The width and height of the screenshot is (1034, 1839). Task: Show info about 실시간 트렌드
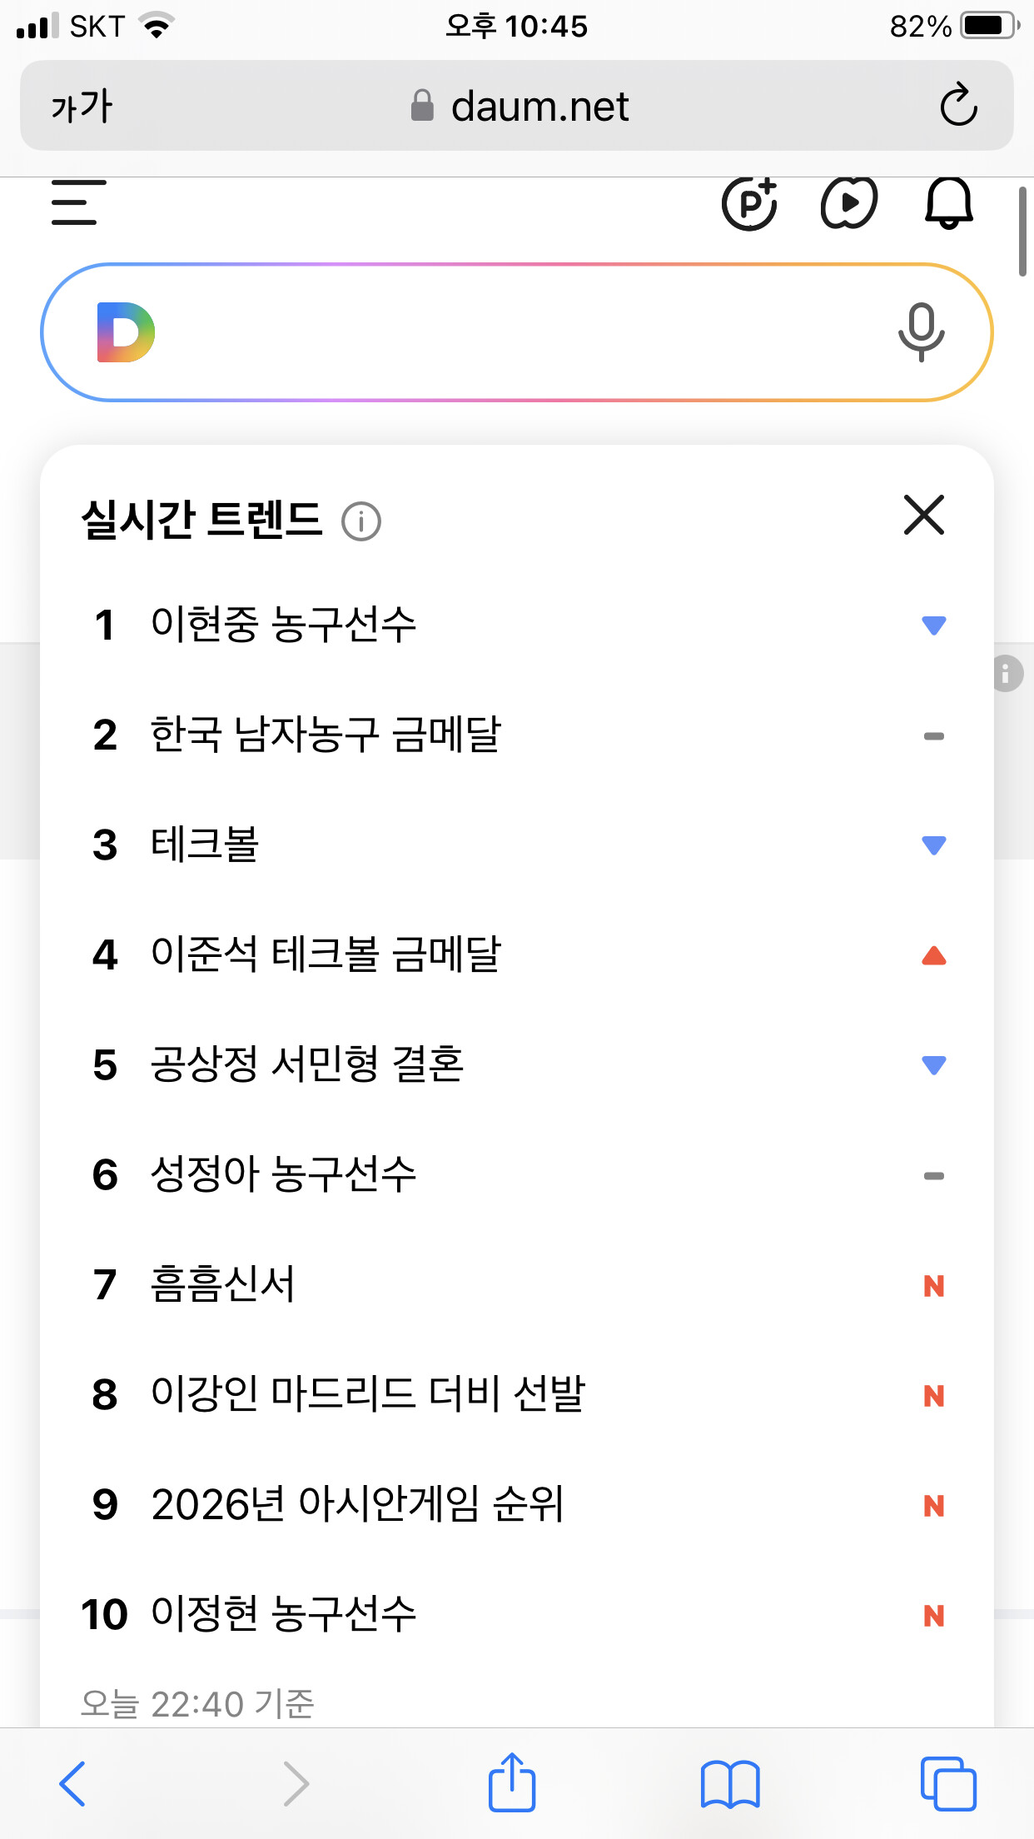(361, 522)
